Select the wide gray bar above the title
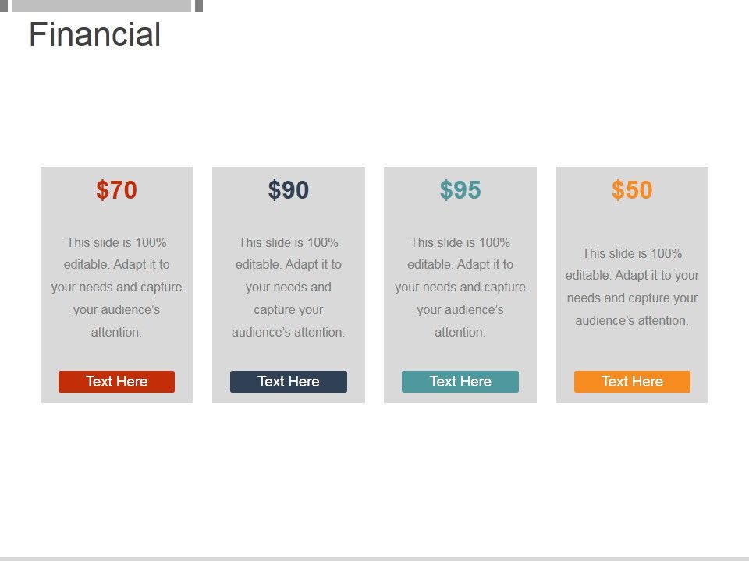The height and width of the screenshot is (561, 749). [101, 5]
